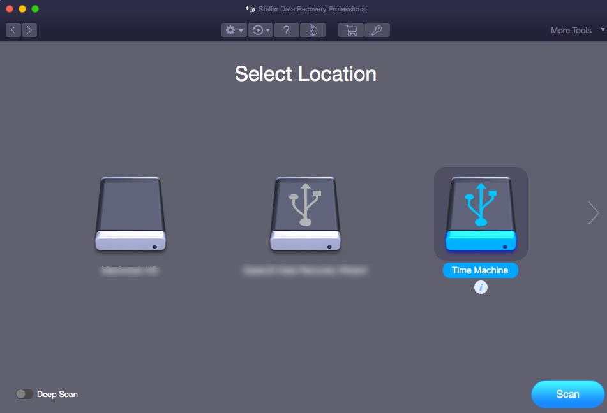Image resolution: width=607 pixels, height=413 pixels.
Task: Open the gear settings menu
Action: click(234, 30)
